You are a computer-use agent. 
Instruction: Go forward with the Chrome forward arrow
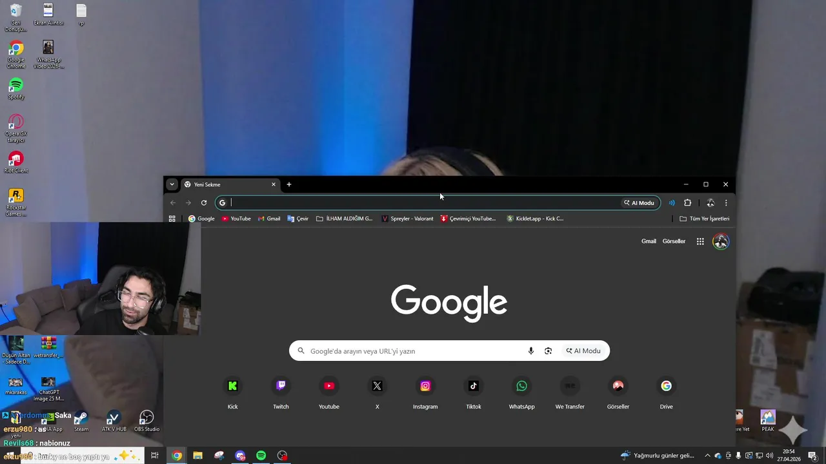[188, 202]
